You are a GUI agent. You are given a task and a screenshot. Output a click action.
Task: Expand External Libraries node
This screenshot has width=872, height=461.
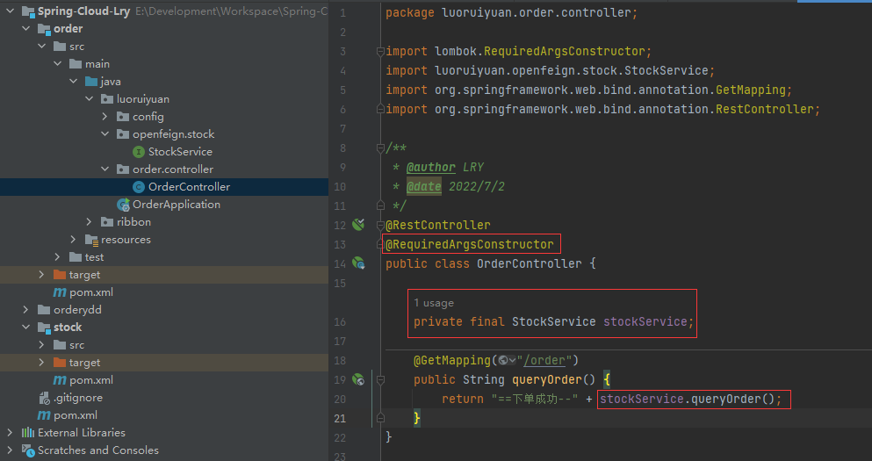(10, 433)
